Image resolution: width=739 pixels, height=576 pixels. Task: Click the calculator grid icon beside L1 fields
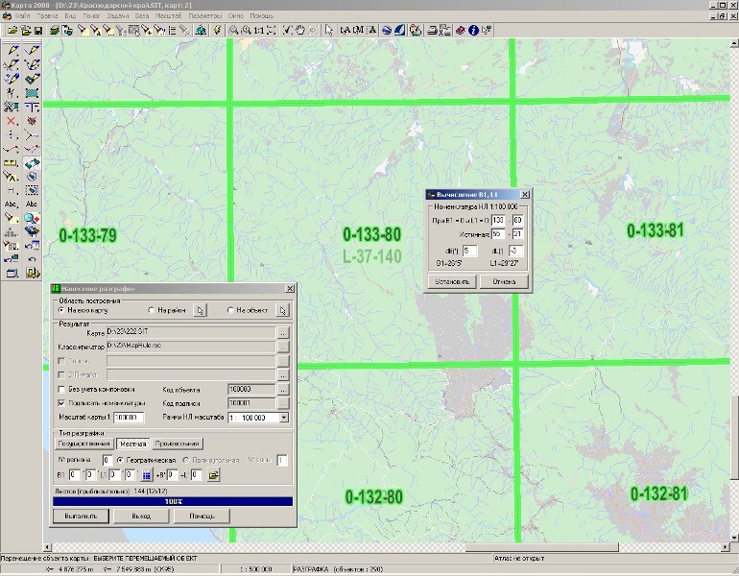pos(147,474)
